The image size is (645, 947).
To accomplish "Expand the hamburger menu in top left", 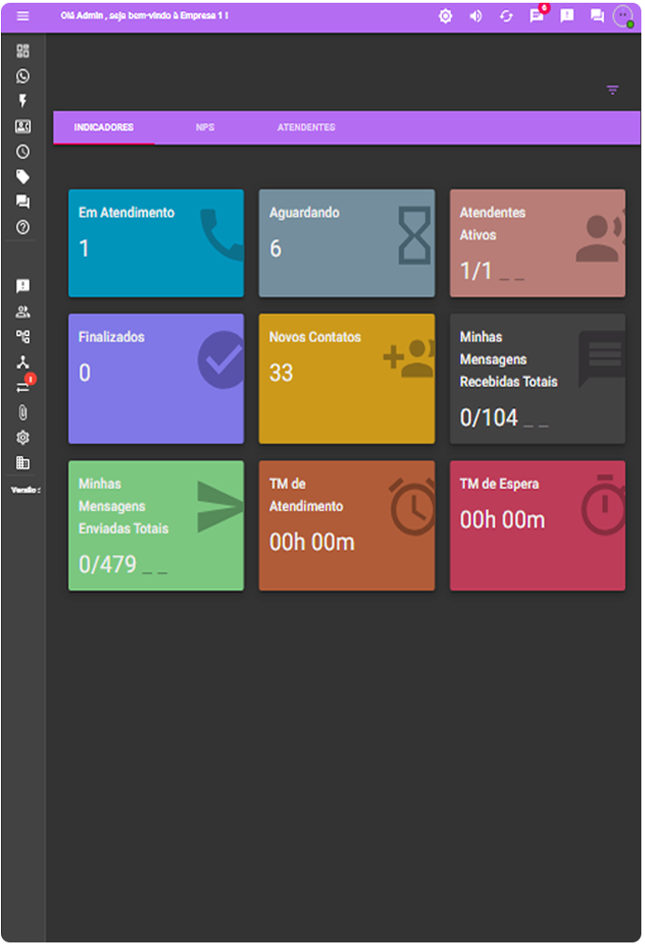I will tap(23, 16).
